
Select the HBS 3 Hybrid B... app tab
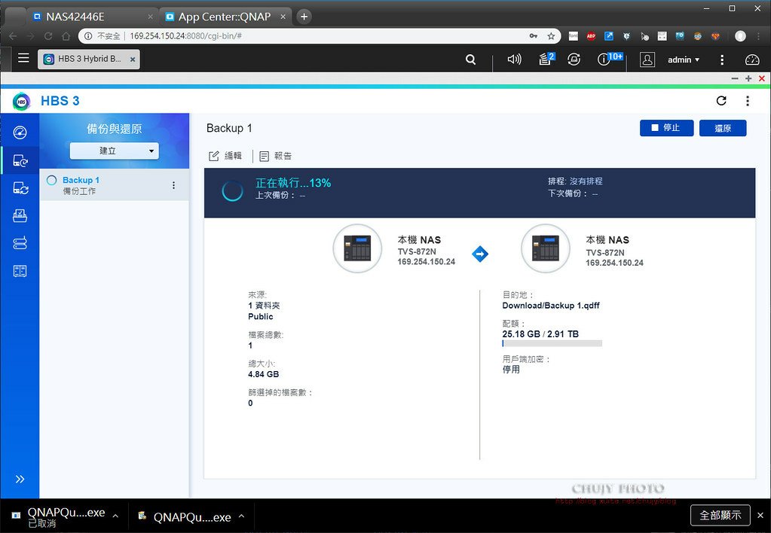click(88, 59)
